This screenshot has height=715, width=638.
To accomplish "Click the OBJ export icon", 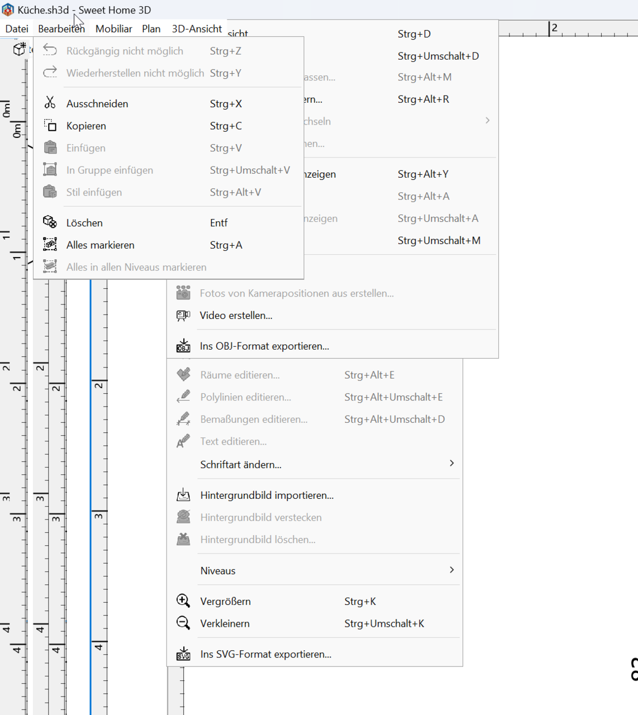I will 183,346.
